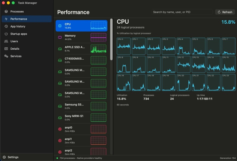The image size is (237, 161).
Task: Click the Up time value 1:17:50:11
Action: (x=204, y=99)
